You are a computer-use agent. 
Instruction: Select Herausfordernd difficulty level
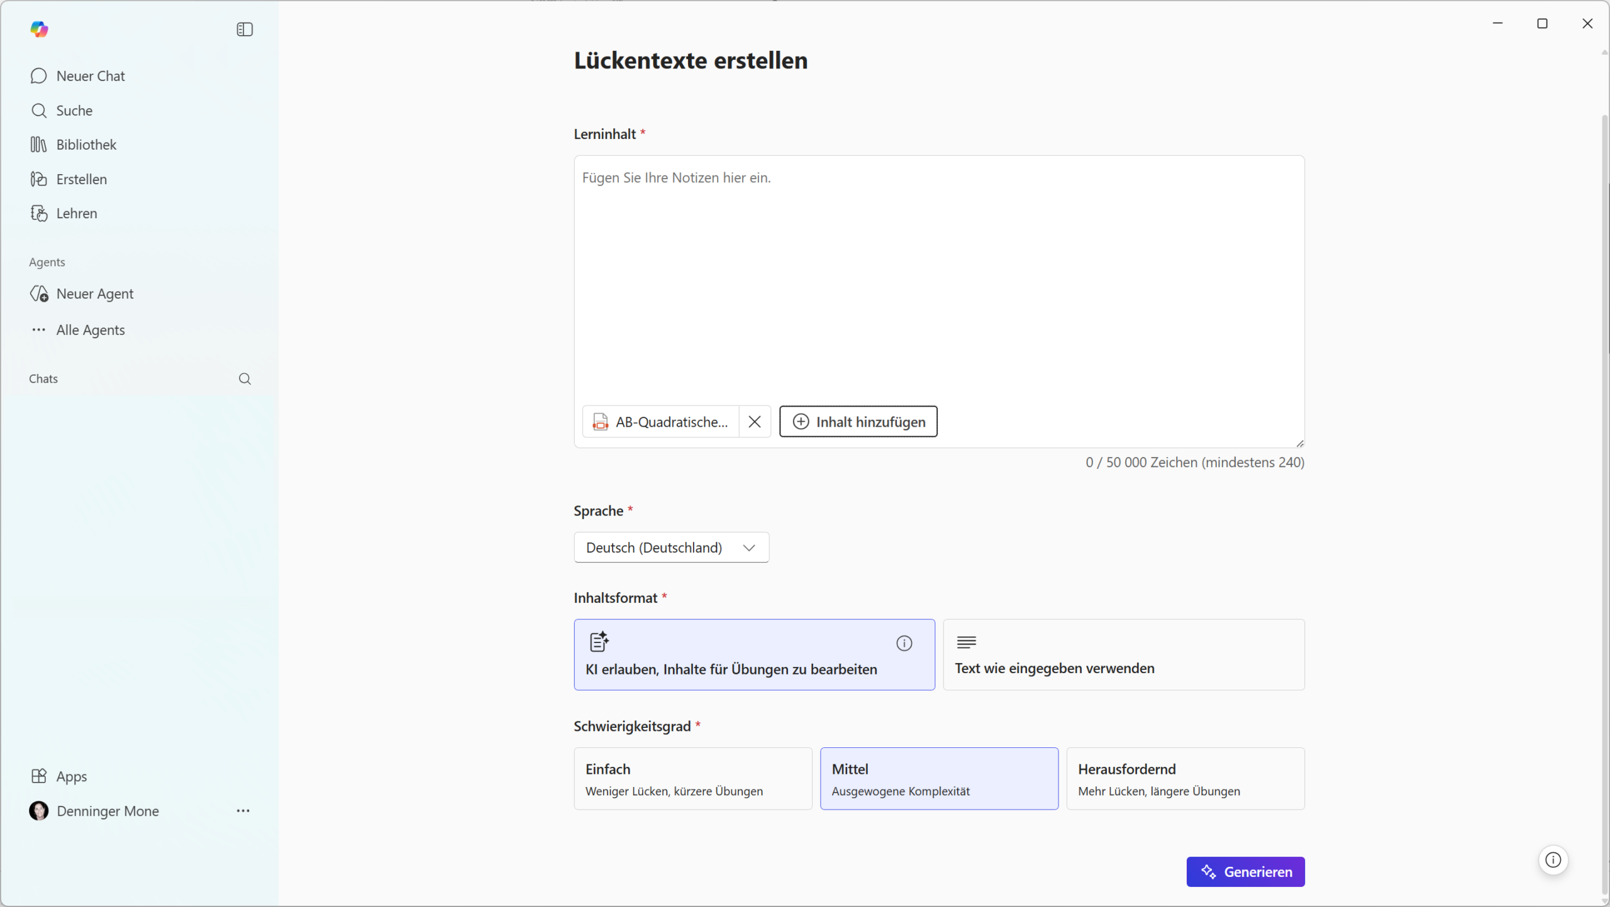click(1185, 778)
